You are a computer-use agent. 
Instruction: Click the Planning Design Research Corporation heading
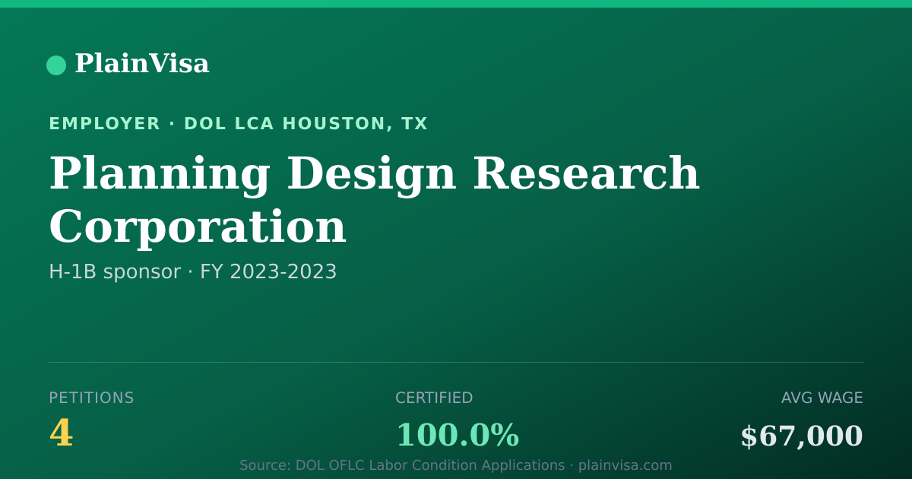click(x=374, y=201)
